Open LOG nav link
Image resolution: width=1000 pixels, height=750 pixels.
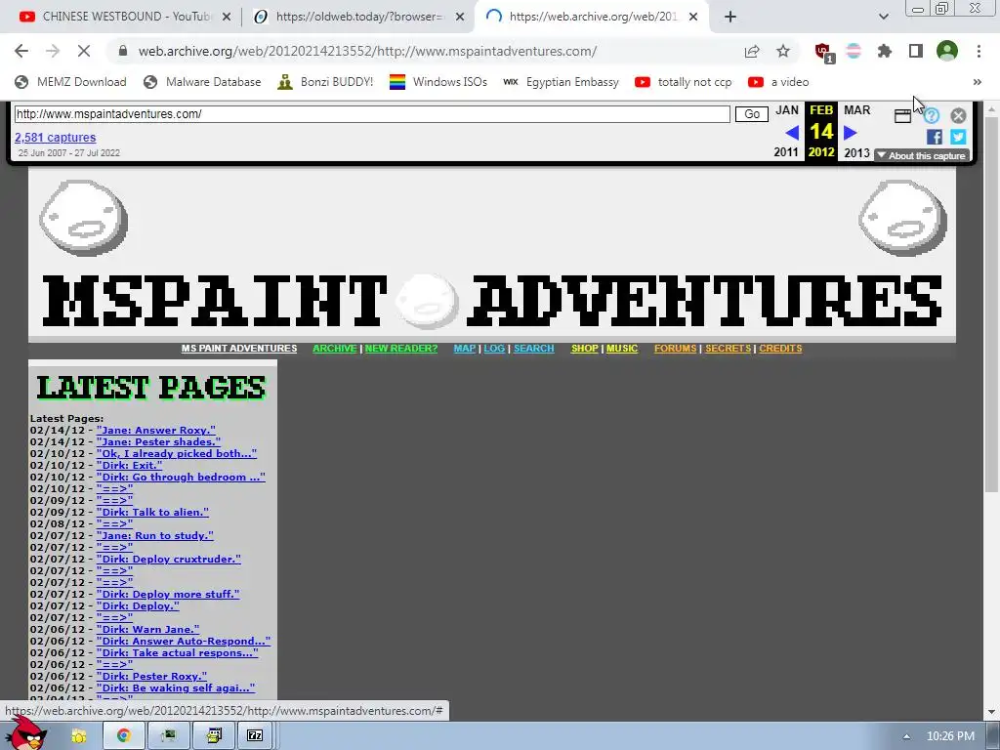pyautogui.click(x=494, y=349)
